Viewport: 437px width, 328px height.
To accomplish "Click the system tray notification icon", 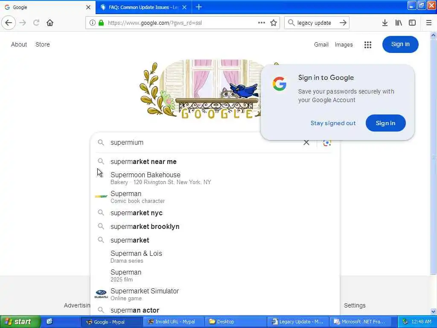I will (x=405, y=322).
